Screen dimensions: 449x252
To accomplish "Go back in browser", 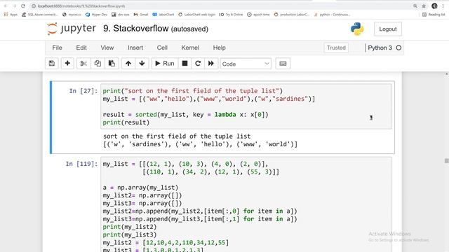I will tap(6, 6).
